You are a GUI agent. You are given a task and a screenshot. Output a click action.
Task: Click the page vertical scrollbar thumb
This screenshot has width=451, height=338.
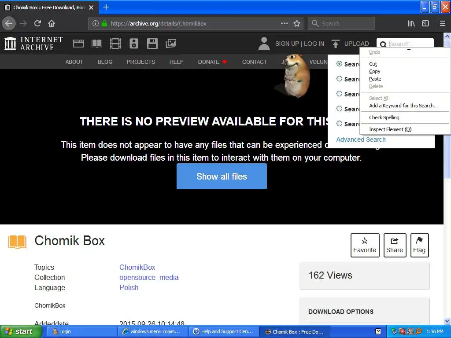(447, 109)
